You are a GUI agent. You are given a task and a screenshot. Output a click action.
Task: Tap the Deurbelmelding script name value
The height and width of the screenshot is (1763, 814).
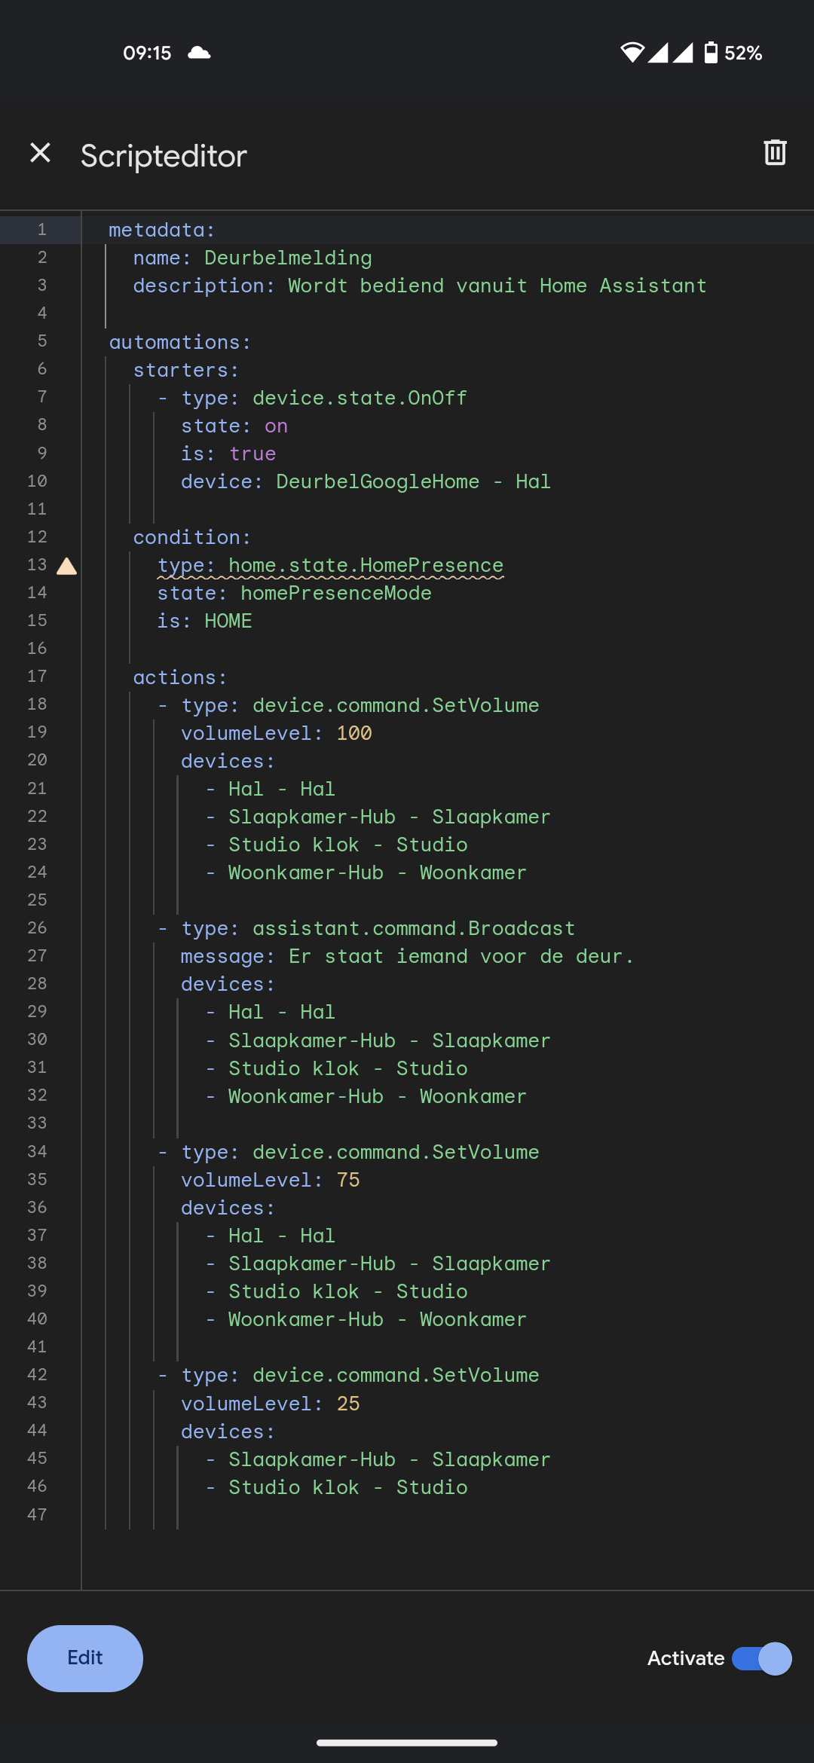pos(288,258)
